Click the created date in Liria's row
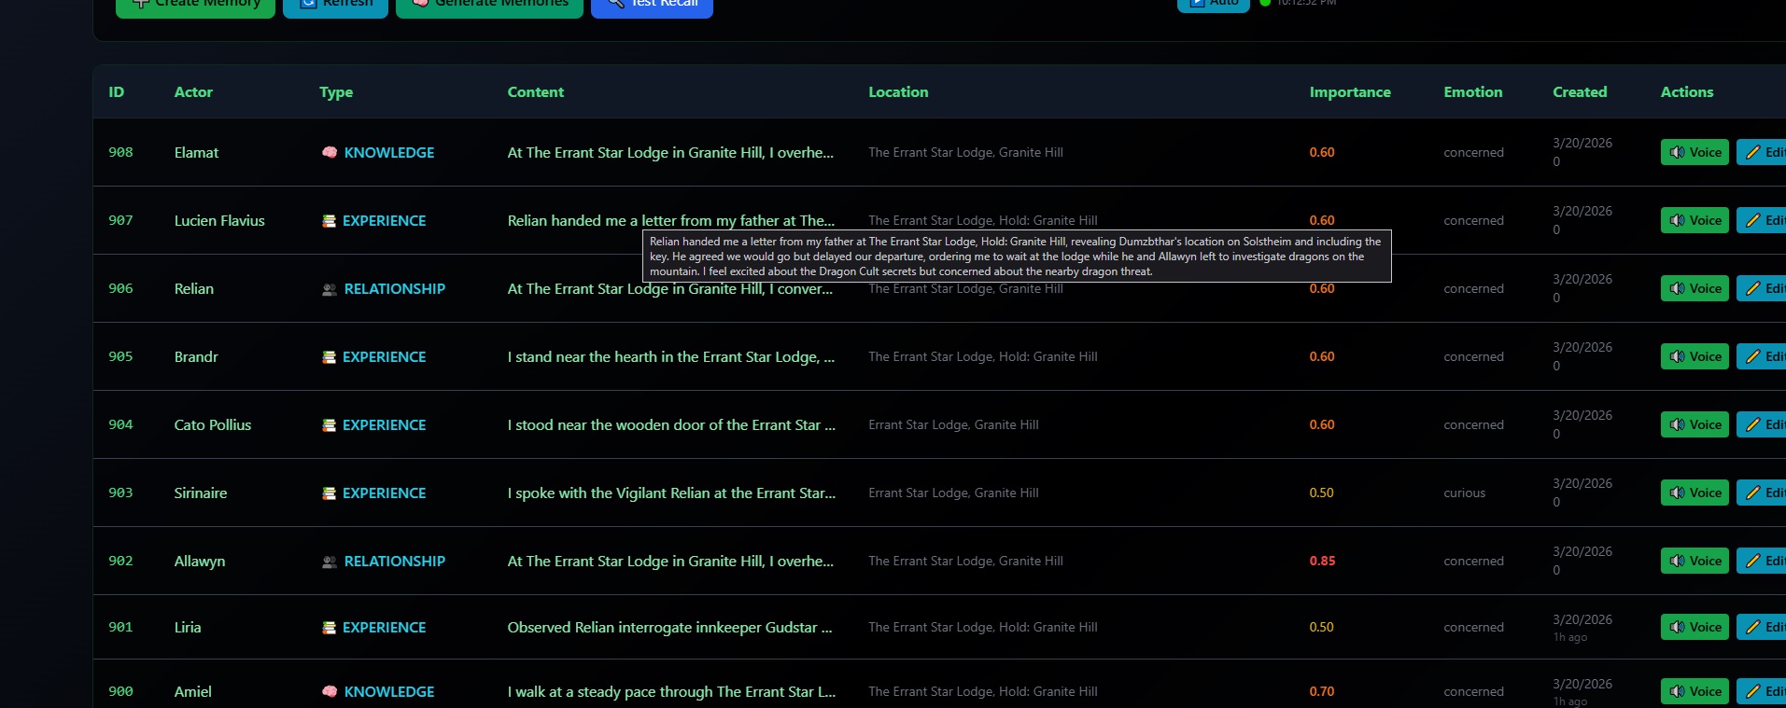The image size is (1786, 708). [x=1582, y=619]
